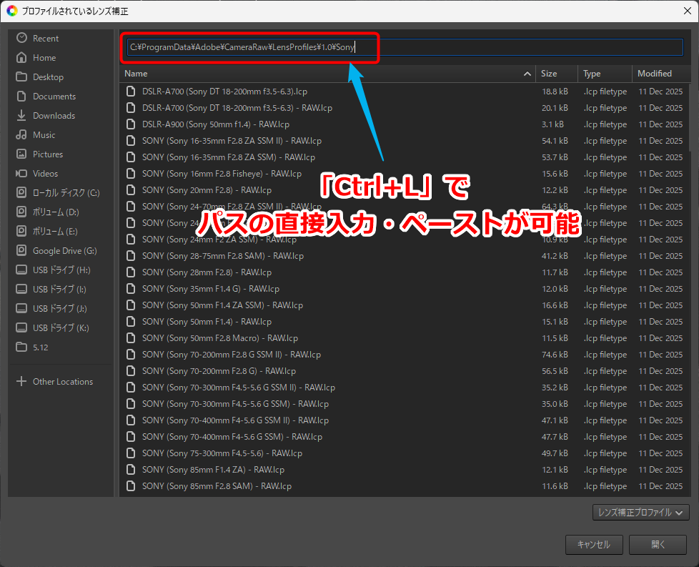Click the Recent clock icon in sidebar
Viewport: 699px width, 567px height.
coord(21,38)
